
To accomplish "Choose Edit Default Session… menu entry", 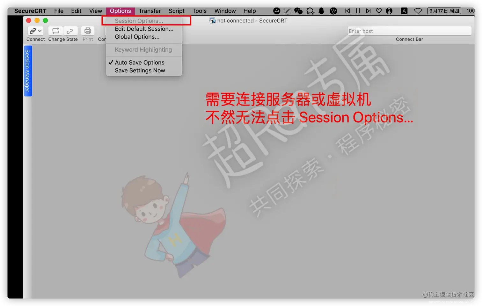I will [144, 29].
